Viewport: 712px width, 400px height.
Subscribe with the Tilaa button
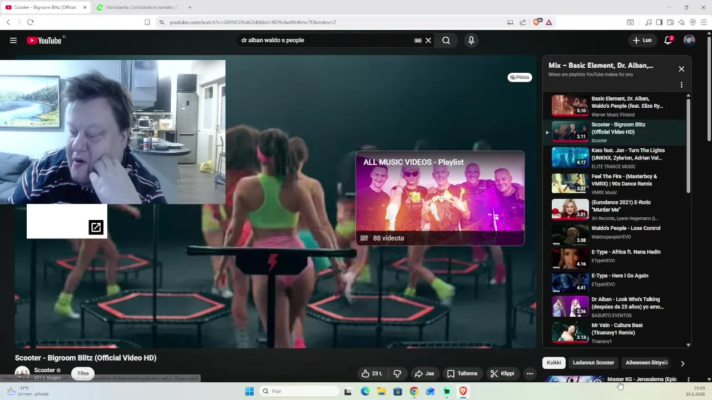(83, 373)
